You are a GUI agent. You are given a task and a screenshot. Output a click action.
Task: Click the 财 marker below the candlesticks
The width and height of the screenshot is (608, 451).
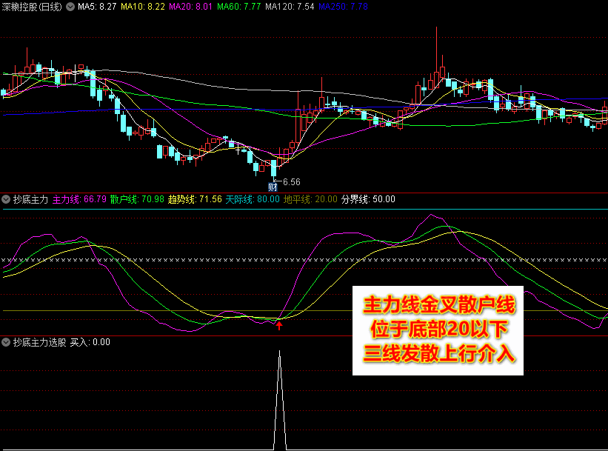273,187
